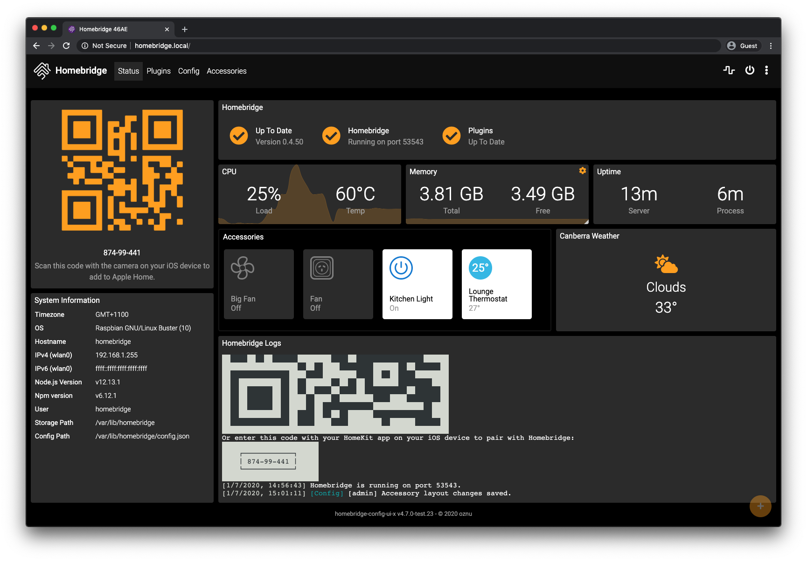Open the three-dot menu in the header
The width and height of the screenshot is (807, 561).
(x=766, y=70)
